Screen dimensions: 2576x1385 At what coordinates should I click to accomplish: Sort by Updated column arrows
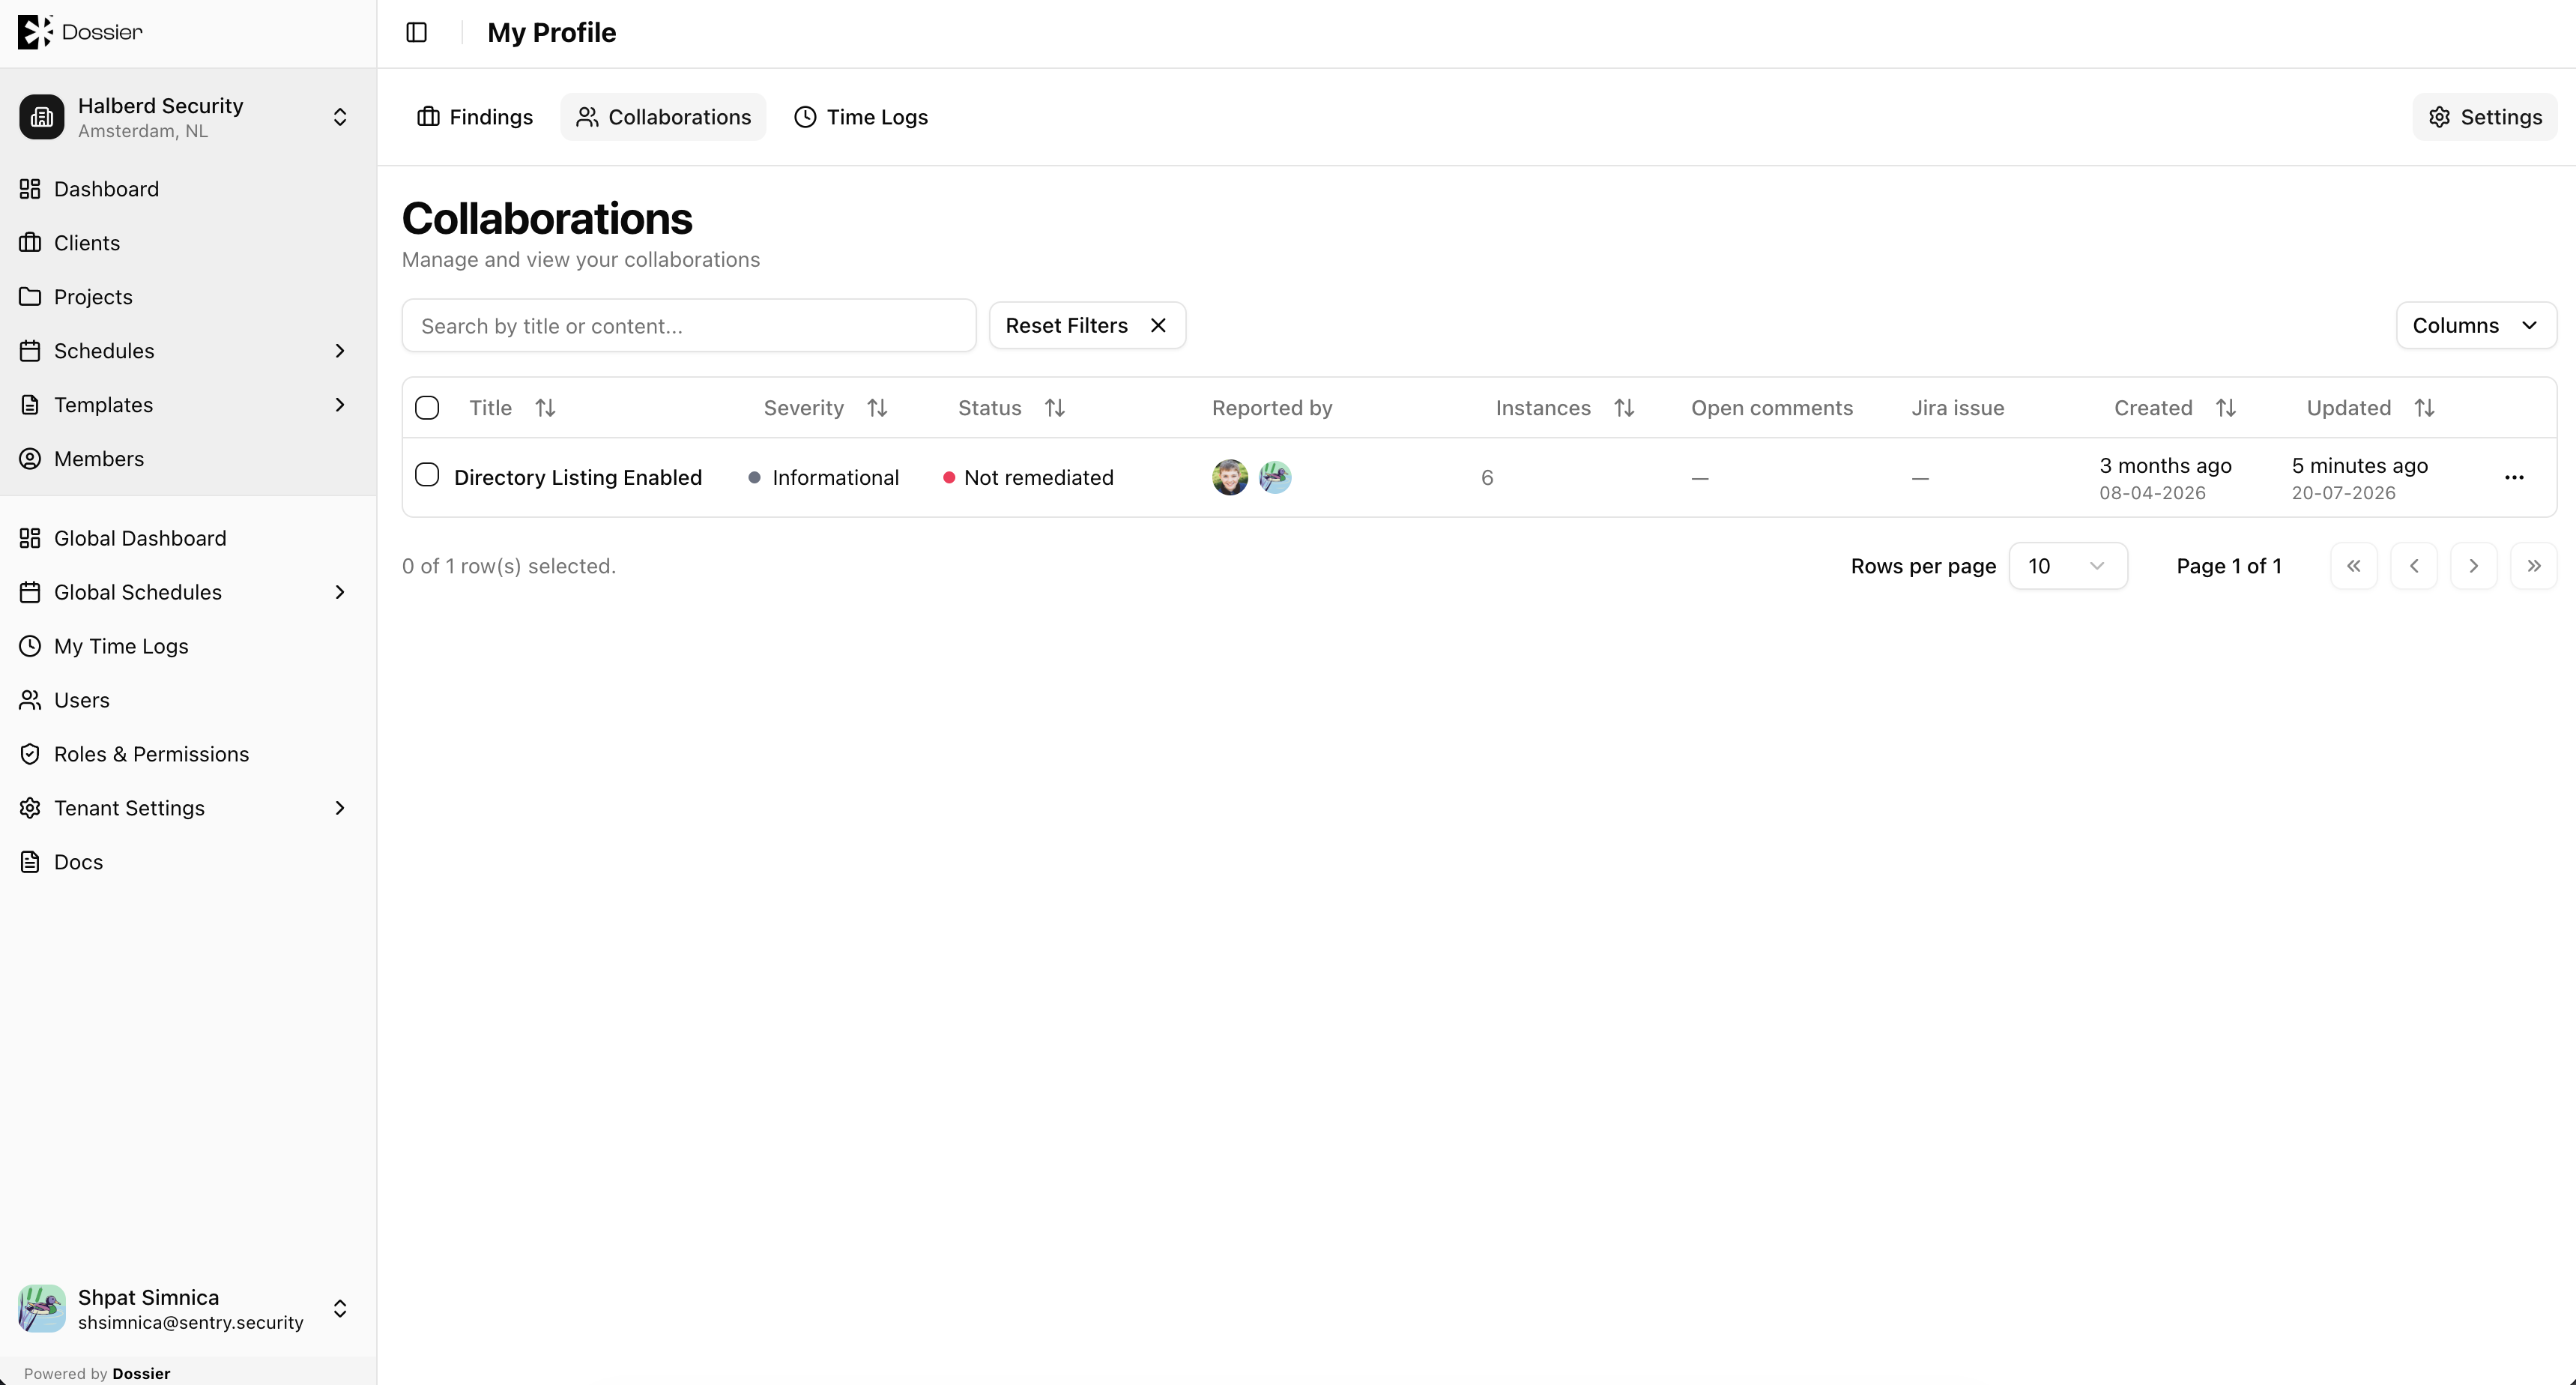coord(2424,408)
